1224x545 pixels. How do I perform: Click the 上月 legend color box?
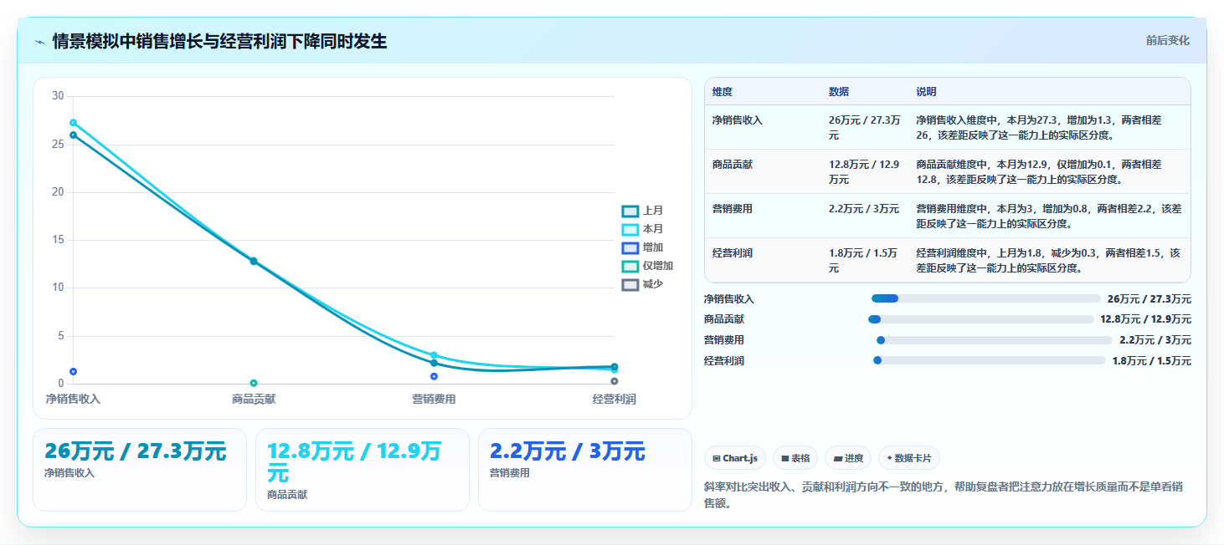[x=630, y=211]
